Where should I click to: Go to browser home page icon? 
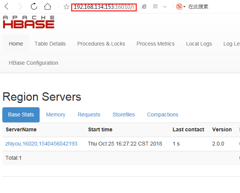tap(47, 7)
